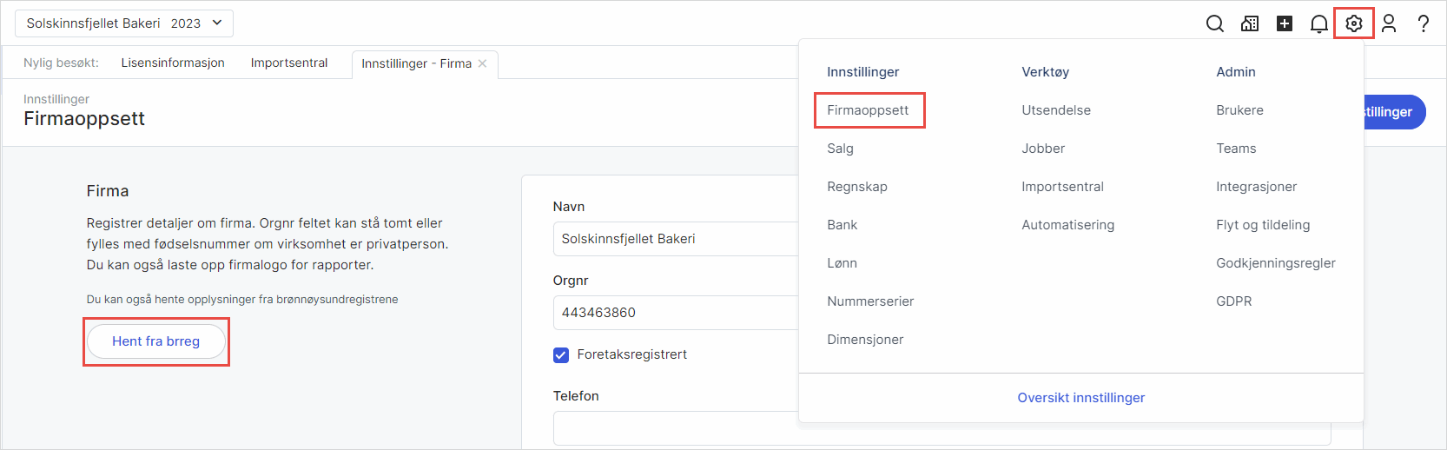Viewport: 1447px width, 450px height.
Task: Select Firmaoppsett in the settings menu
Action: (x=868, y=110)
